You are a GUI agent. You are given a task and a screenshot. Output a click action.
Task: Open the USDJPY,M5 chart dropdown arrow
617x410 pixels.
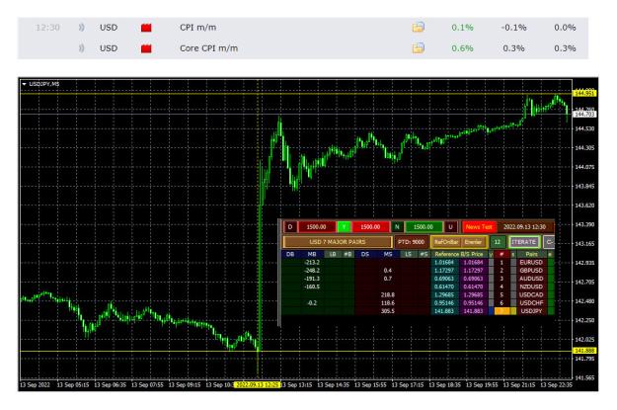tap(24, 84)
